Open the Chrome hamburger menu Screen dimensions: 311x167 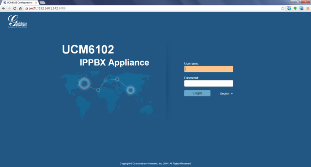pyautogui.click(x=307, y=8)
